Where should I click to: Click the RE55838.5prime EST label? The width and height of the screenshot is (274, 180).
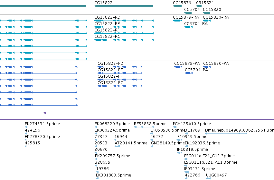point(150,124)
